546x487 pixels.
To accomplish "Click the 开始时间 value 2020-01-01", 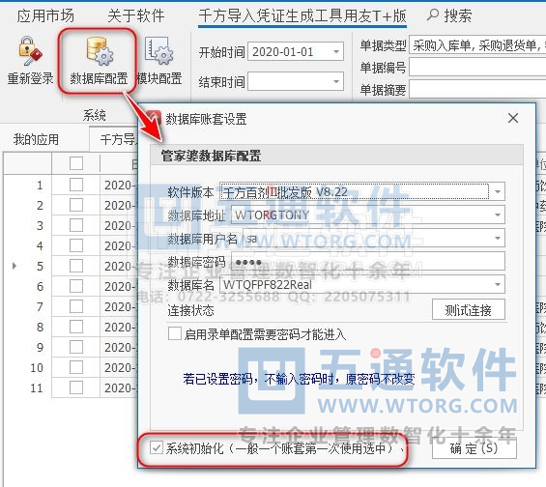I will [x=283, y=52].
